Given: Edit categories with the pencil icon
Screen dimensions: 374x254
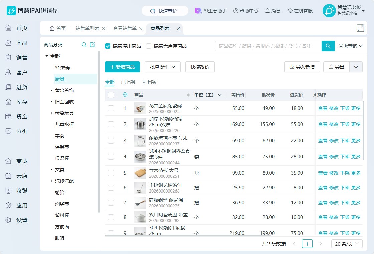Looking at the screenshot, I should point(92,45).
